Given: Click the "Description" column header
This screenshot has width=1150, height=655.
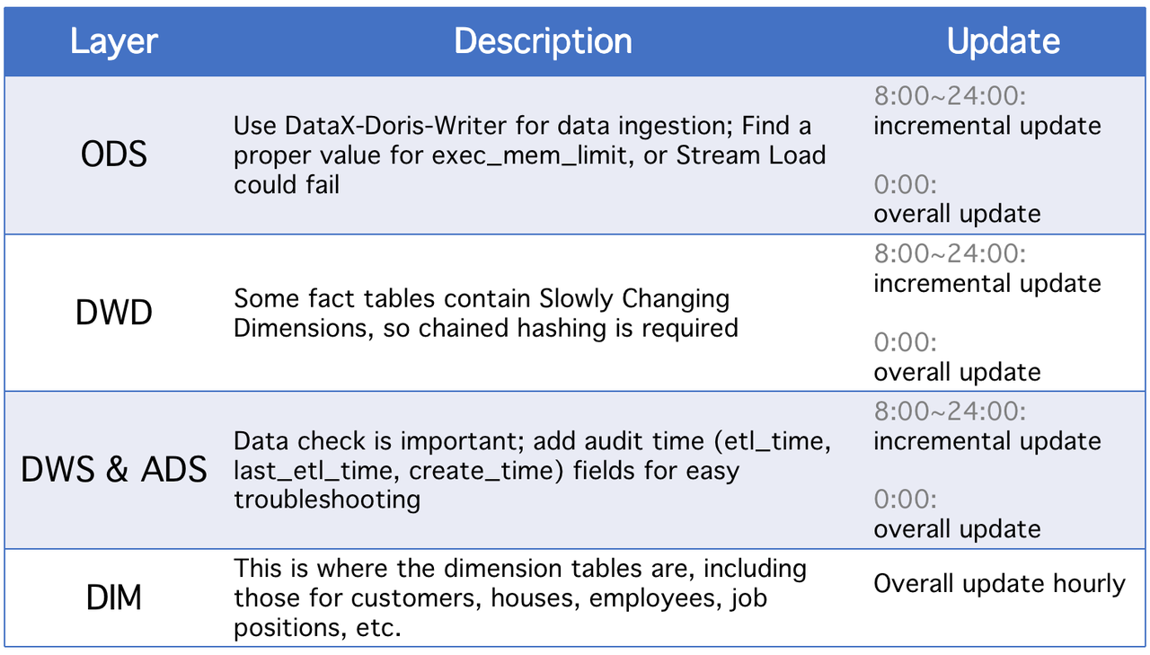Looking at the screenshot, I should coord(543,41).
